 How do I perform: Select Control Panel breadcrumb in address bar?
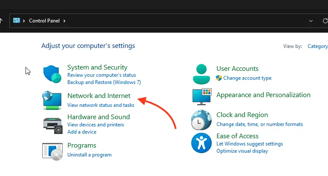point(44,20)
